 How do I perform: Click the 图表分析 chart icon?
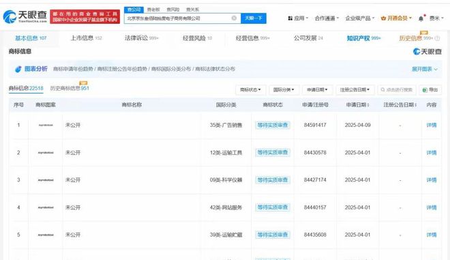coord(18,69)
